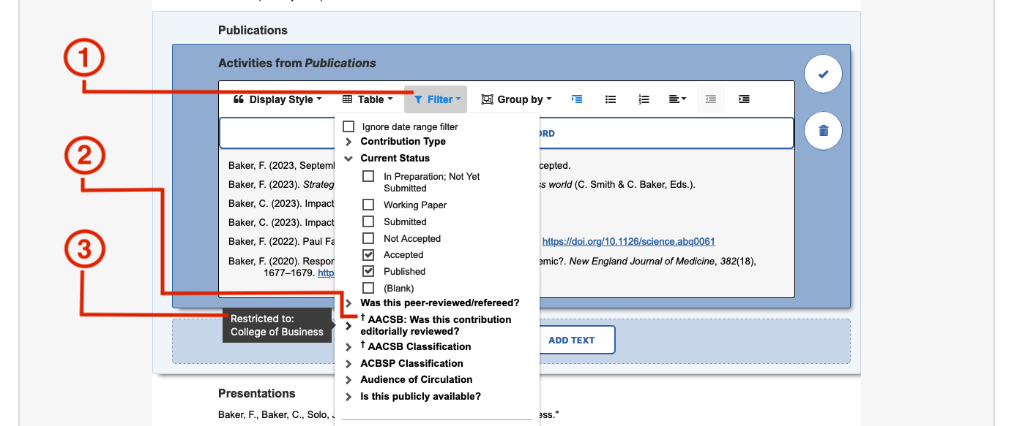
Task: Apply bulleted list formatting
Action: (611, 99)
